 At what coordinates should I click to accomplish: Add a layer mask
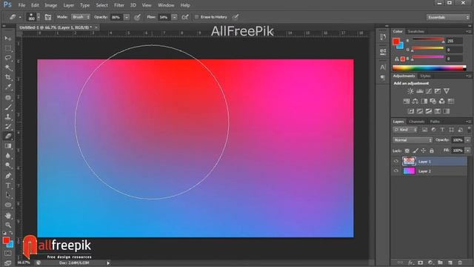[x=421, y=263]
